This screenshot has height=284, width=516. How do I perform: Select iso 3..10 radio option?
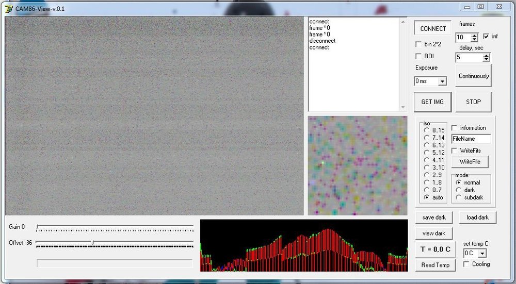coord(427,168)
